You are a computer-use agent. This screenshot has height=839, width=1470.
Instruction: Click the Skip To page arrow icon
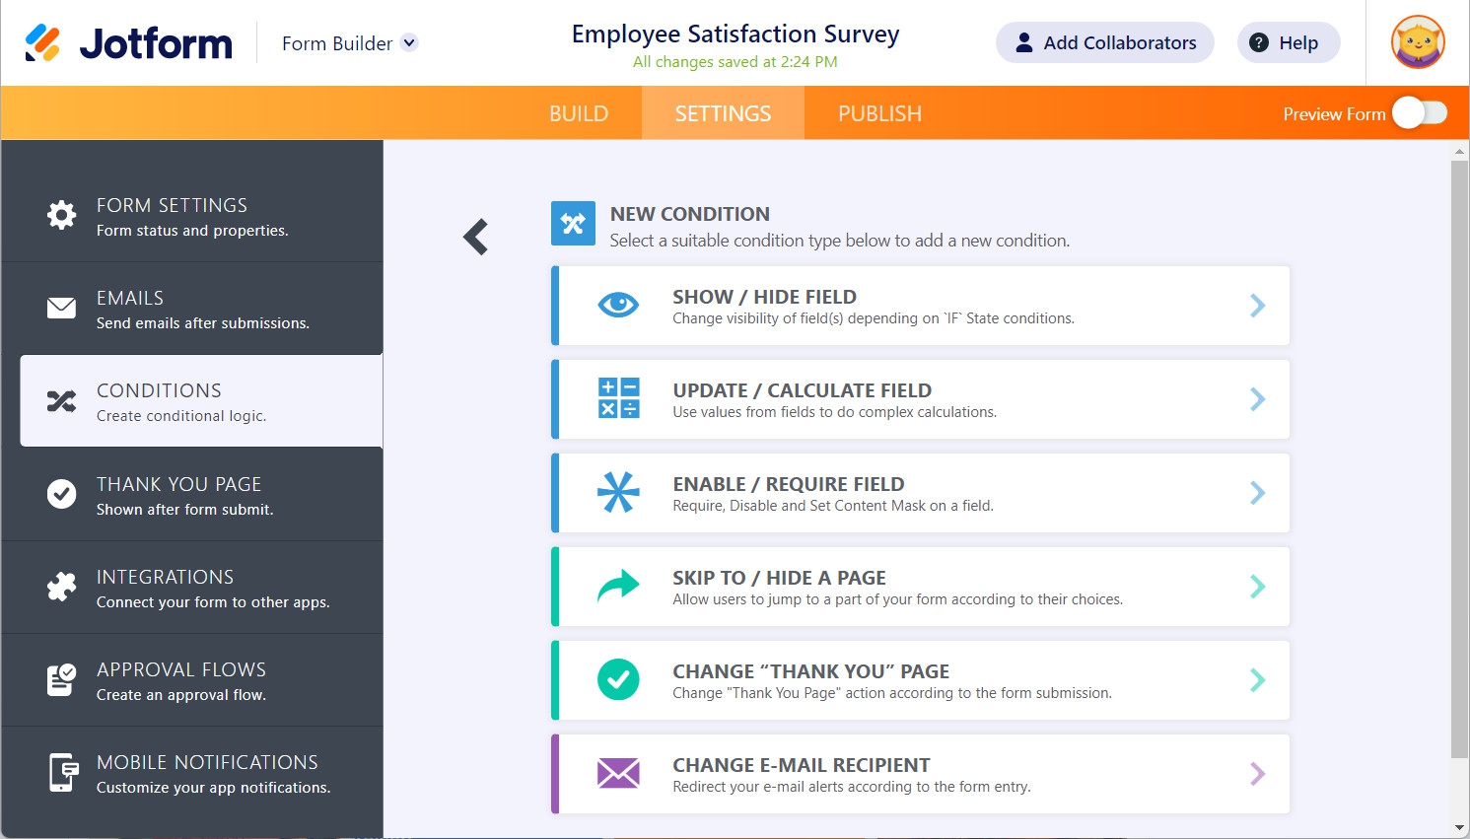(618, 587)
